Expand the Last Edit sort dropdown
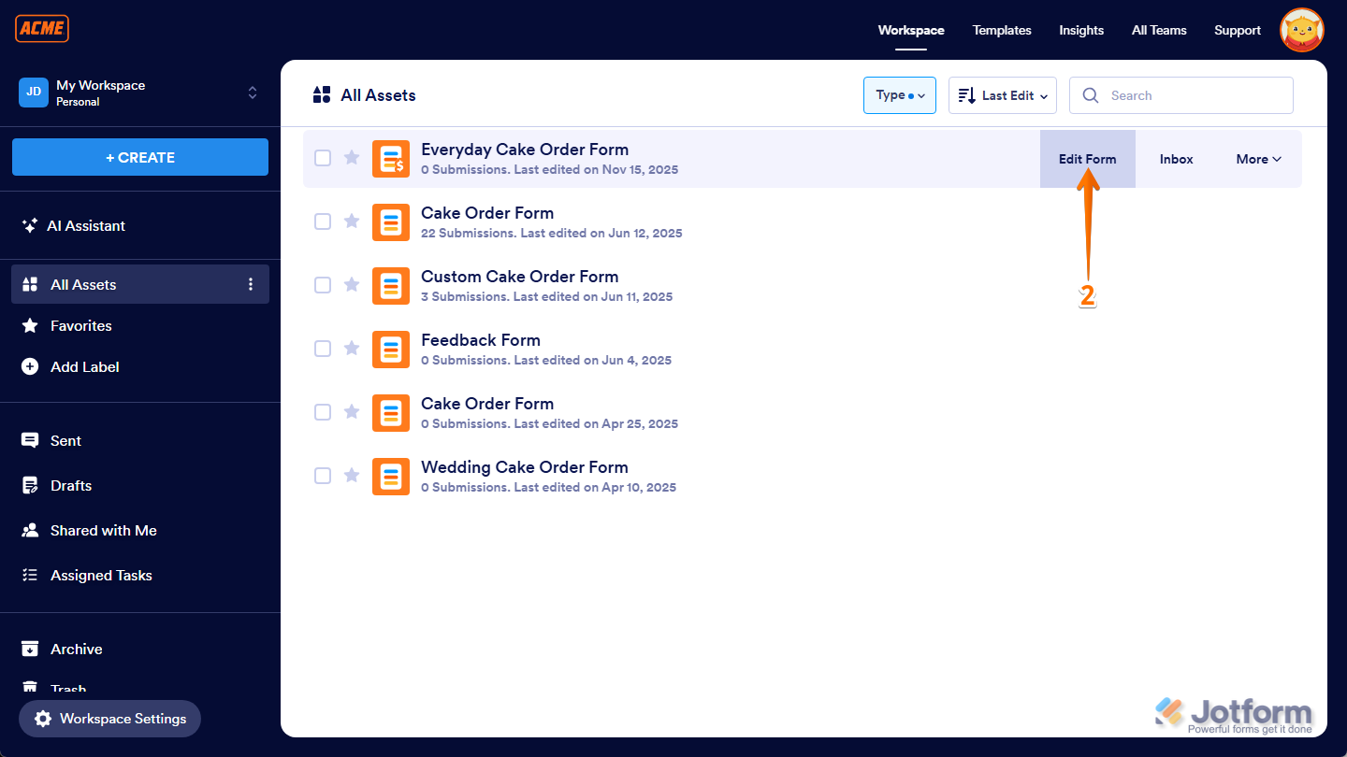Screen dimensions: 1347x757 (x=1002, y=95)
